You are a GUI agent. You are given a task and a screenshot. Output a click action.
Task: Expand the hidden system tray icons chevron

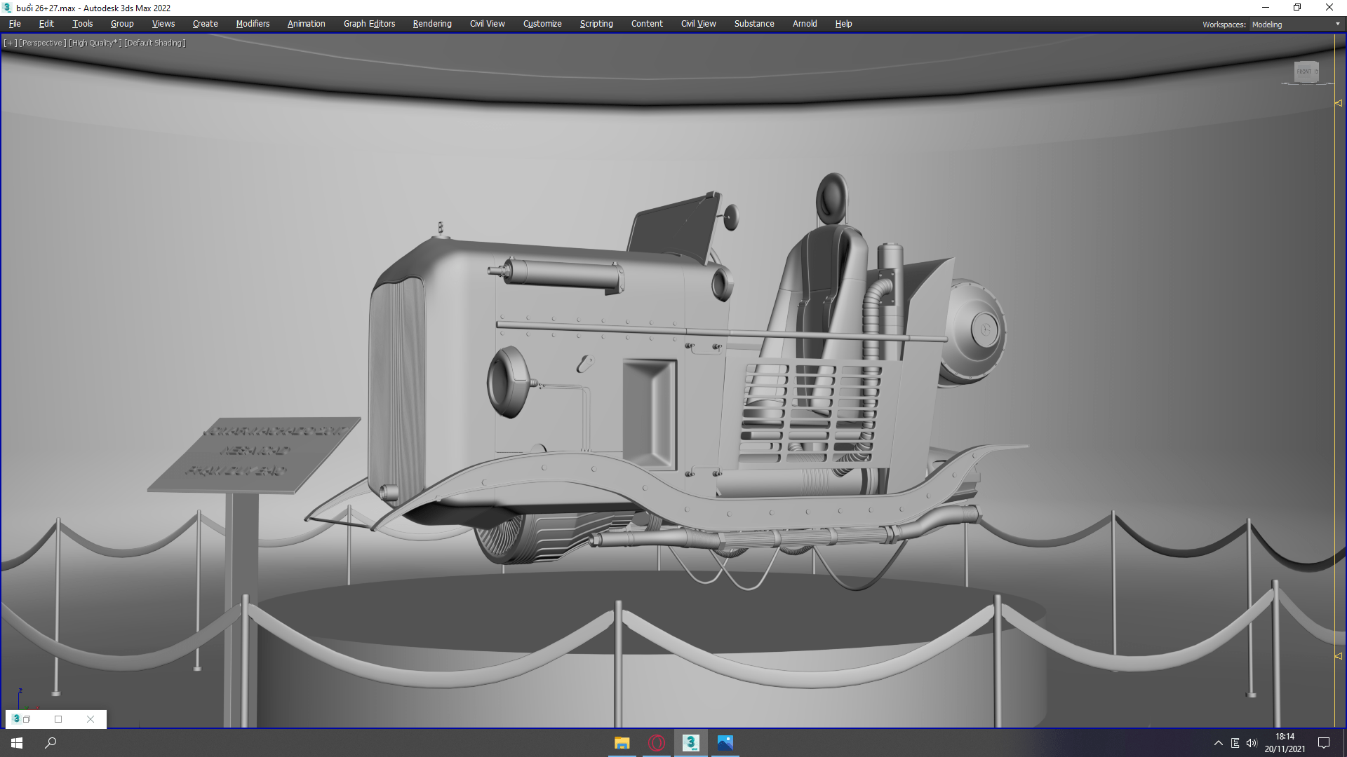point(1218,743)
